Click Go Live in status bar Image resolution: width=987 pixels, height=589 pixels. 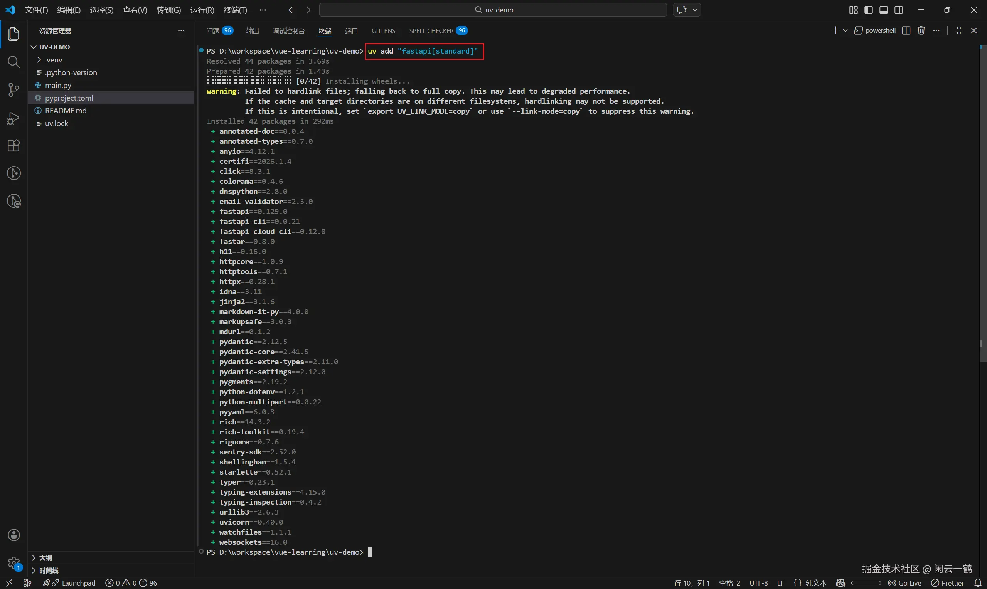pyautogui.click(x=905, y=583)
